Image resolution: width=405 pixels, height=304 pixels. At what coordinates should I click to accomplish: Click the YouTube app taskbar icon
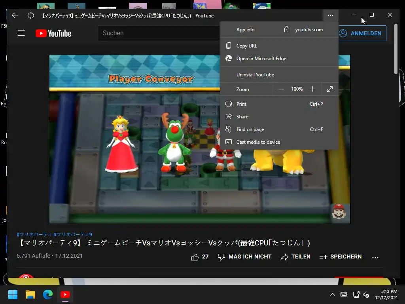(65, 294)
